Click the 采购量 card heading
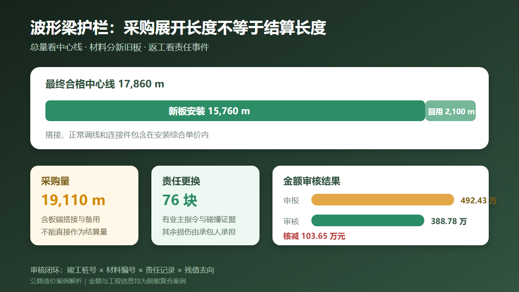Screen dimensions: 519x292 click(x=55, y=181)
